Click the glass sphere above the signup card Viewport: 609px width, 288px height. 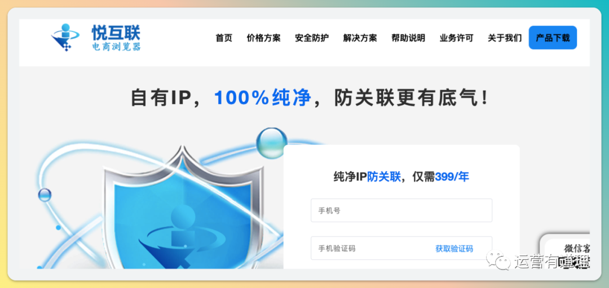tap(272, 143)
